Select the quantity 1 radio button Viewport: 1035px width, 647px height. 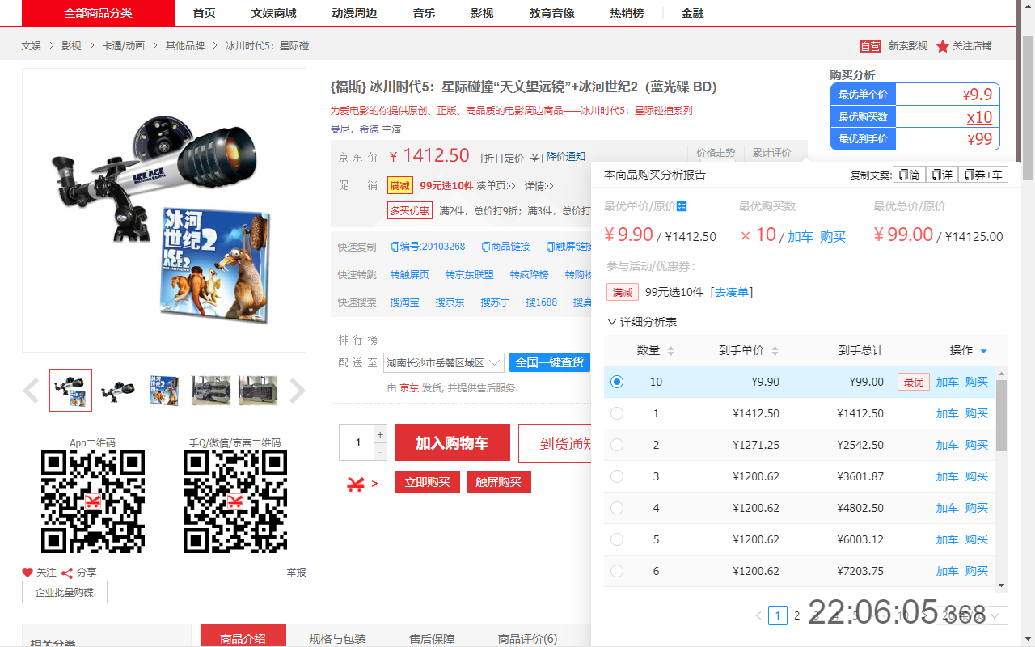click(617, 413)
